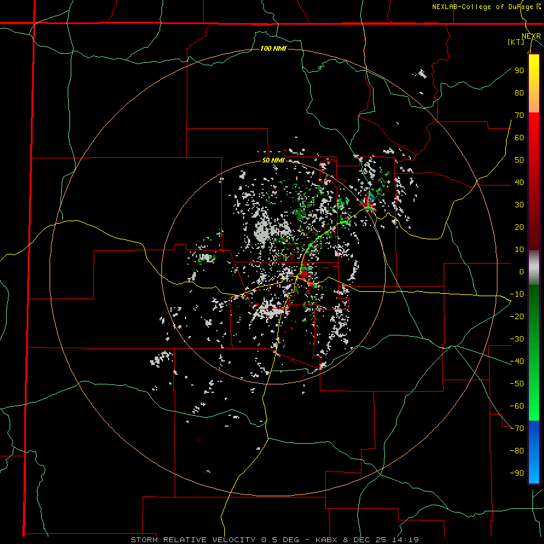This screenshot has width=544, height=544.
Task: Click the Storm Relative Velocity caption text
Action: (x=194, y=540)
